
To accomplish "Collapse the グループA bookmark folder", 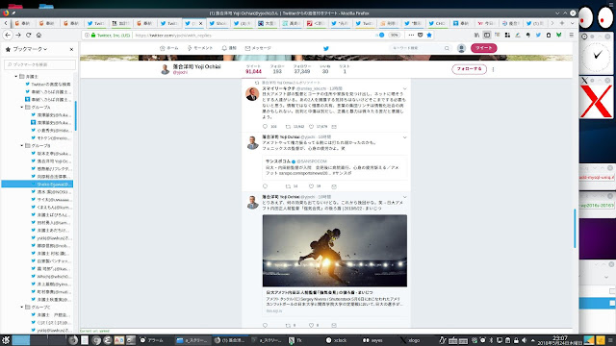I will (x=22, y=107).
